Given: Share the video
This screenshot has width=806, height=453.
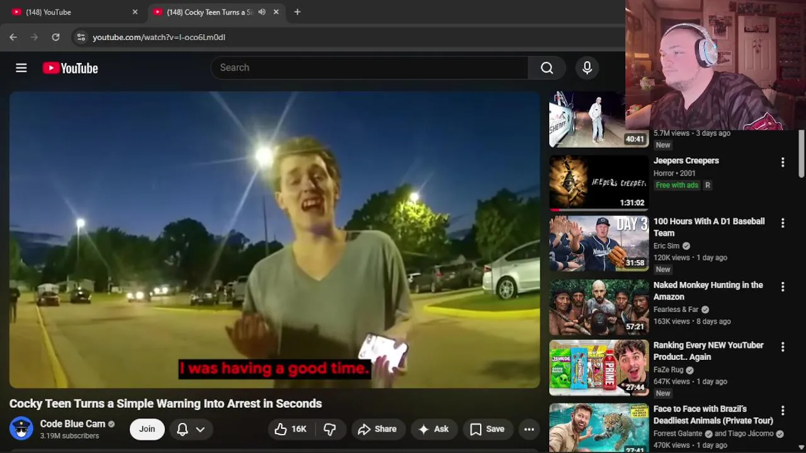Looking at the screenshot, I should 377,429.
